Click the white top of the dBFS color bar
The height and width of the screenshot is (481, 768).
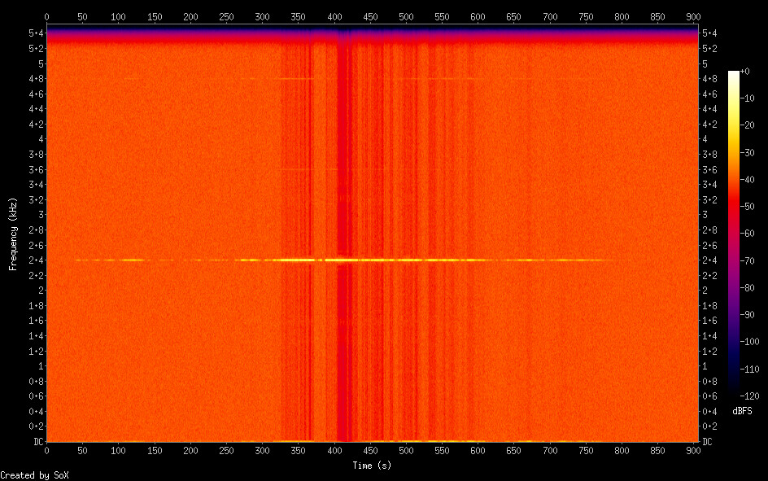pos(734,75)
